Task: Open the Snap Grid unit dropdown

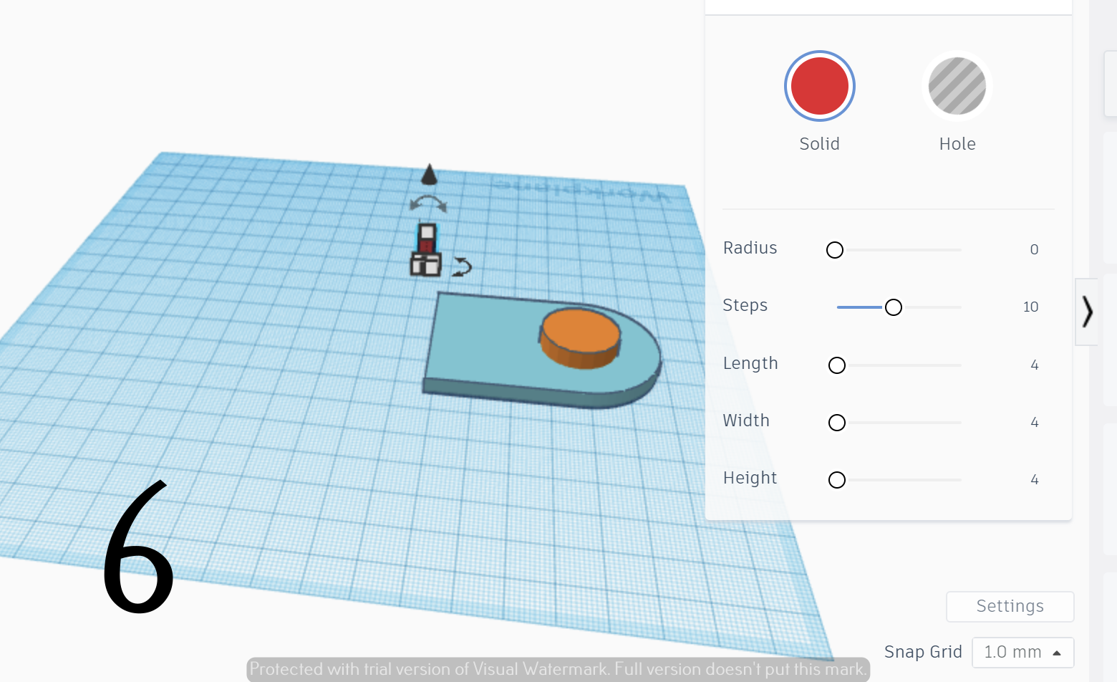Action: click(x=1022, y=652)
